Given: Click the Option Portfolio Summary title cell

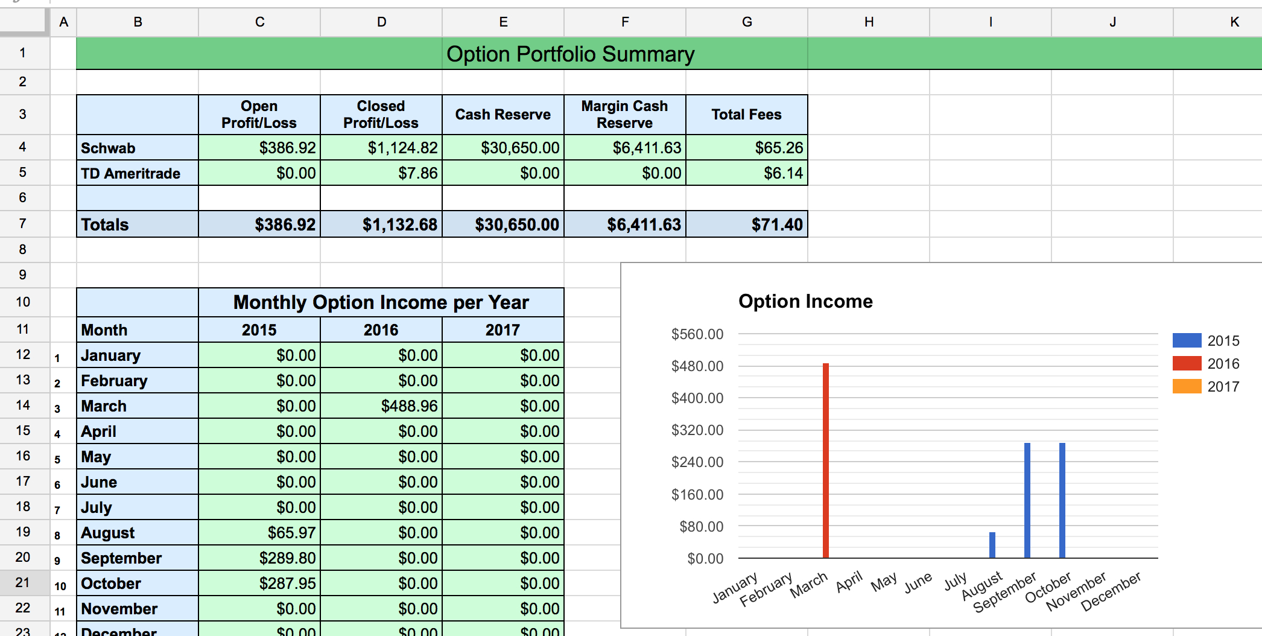Looking at the screenshot, I should (570, 54).
